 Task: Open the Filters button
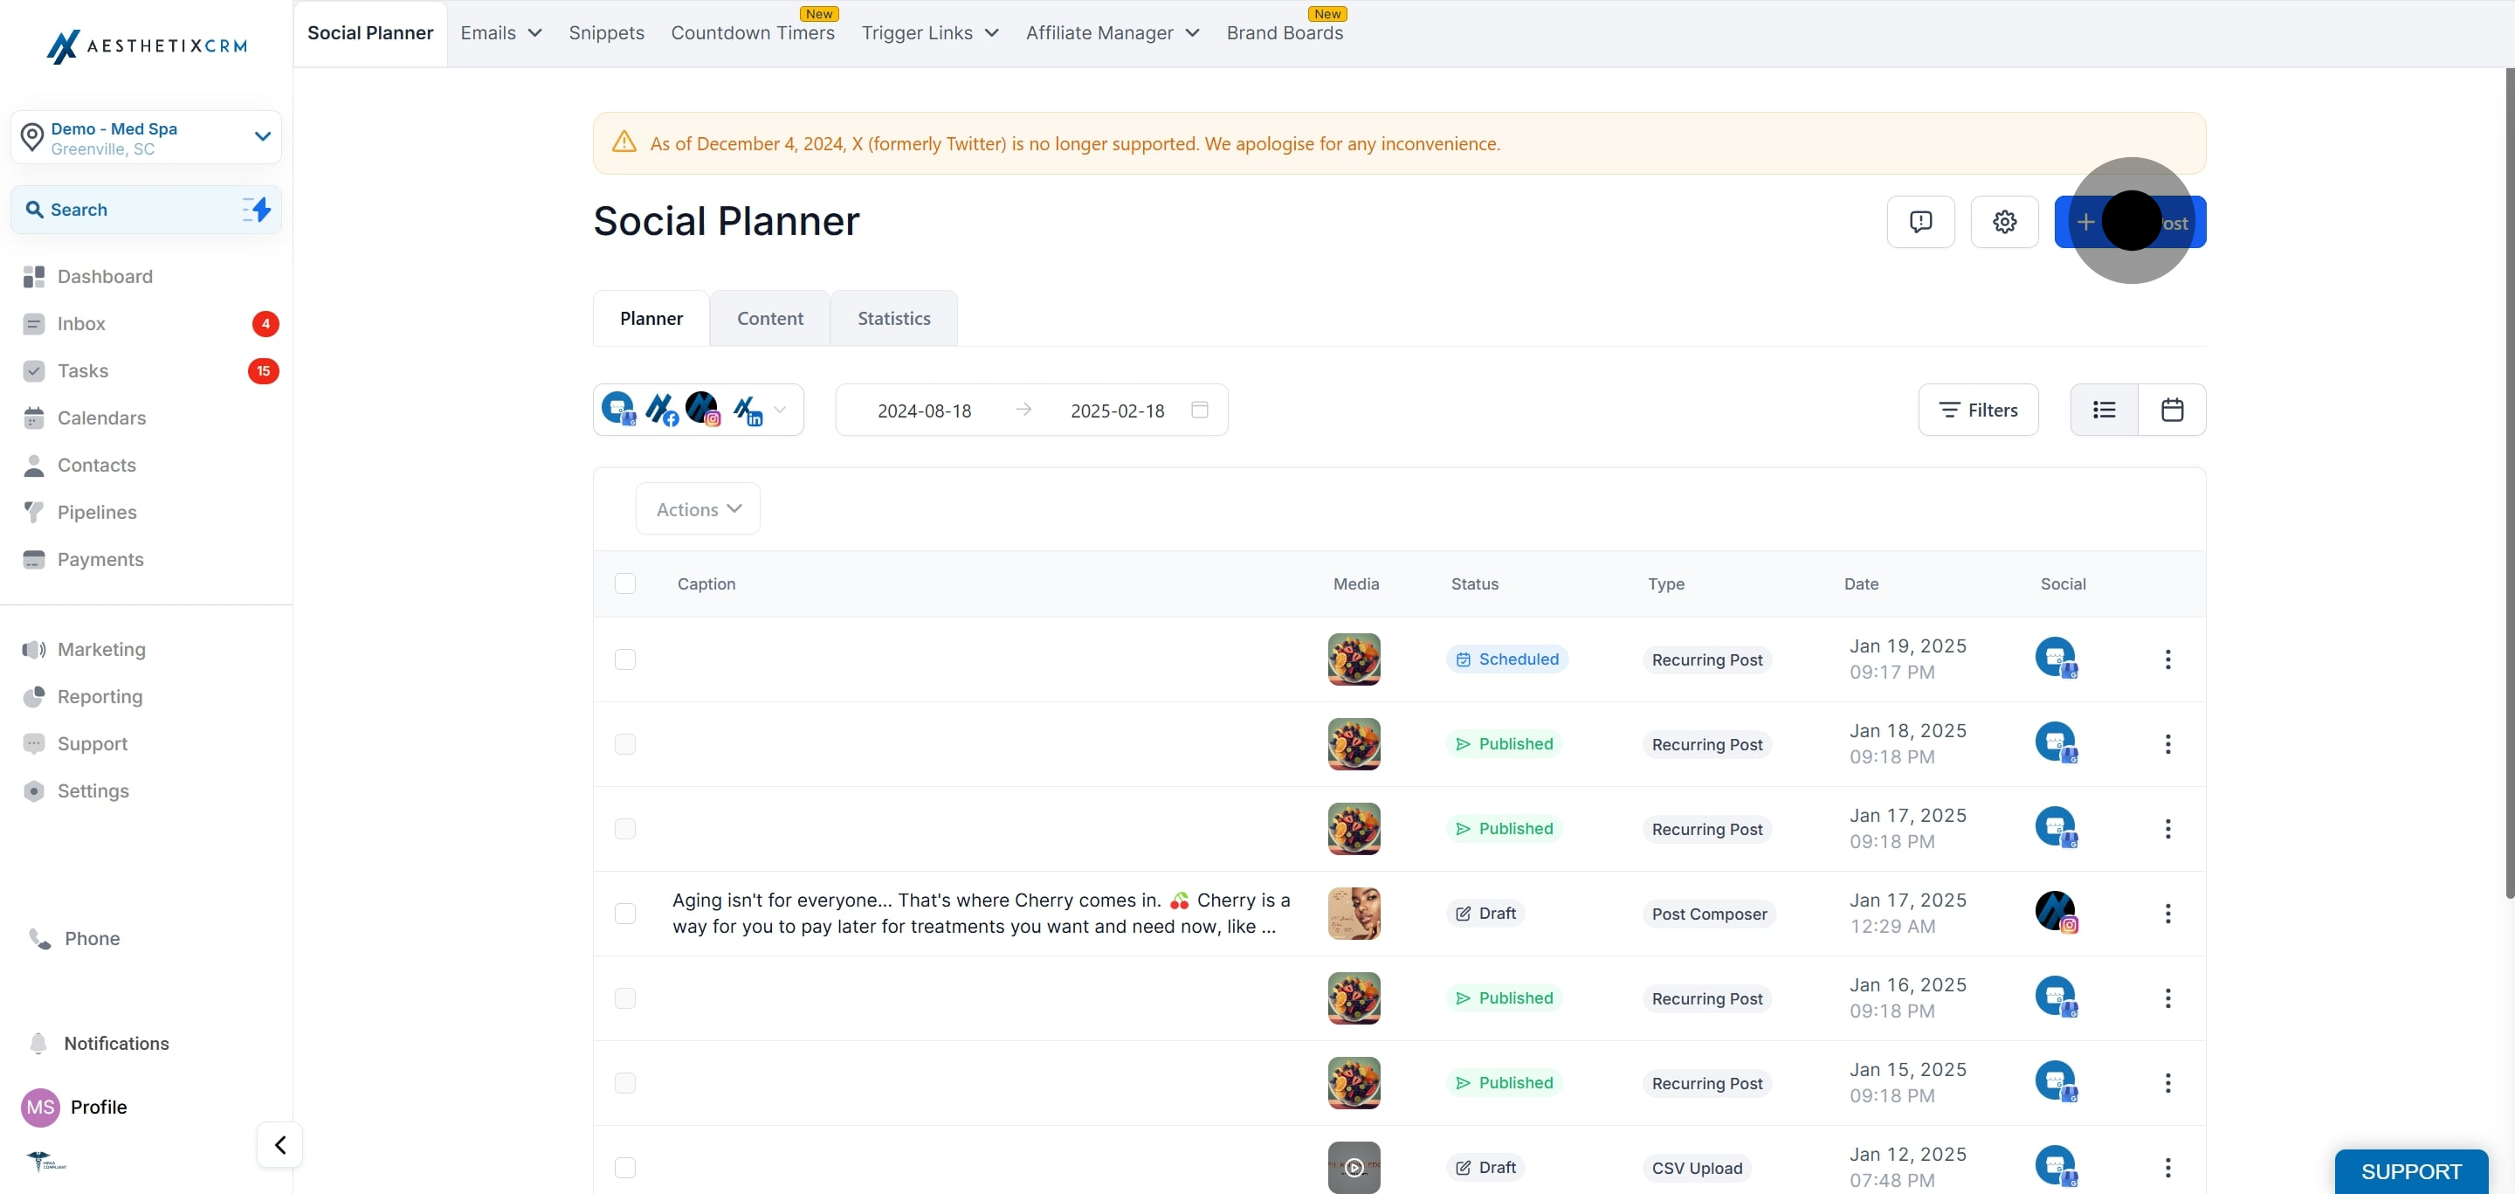pyautogui.click(x=1978, y=410)
